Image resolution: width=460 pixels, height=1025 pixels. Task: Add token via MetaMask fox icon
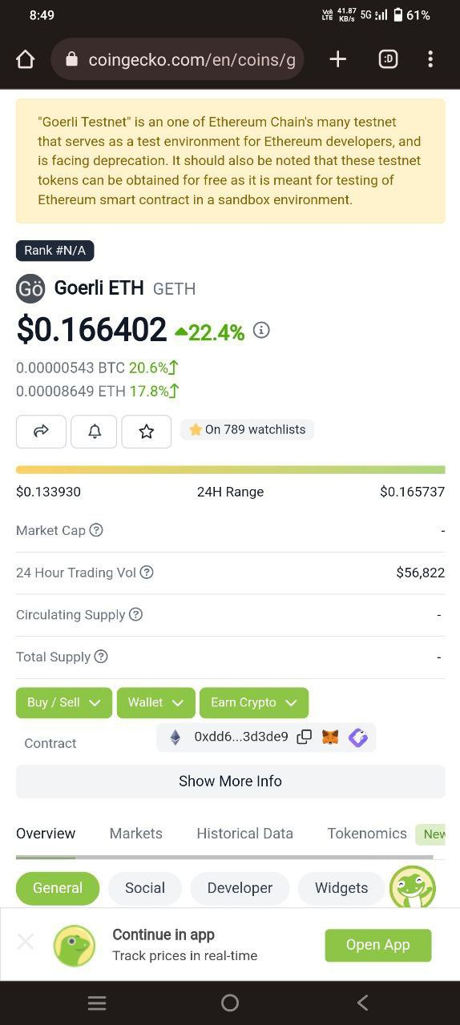coord(330,737)
